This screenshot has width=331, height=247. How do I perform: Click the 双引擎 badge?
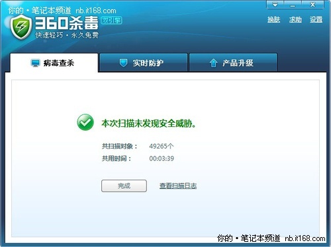coord(111,20)
